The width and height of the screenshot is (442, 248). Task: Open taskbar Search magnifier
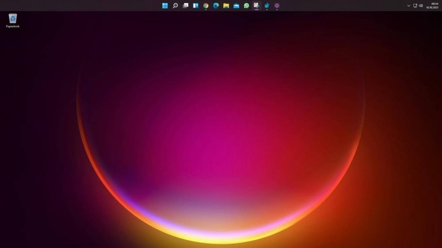tap(175, 6)
